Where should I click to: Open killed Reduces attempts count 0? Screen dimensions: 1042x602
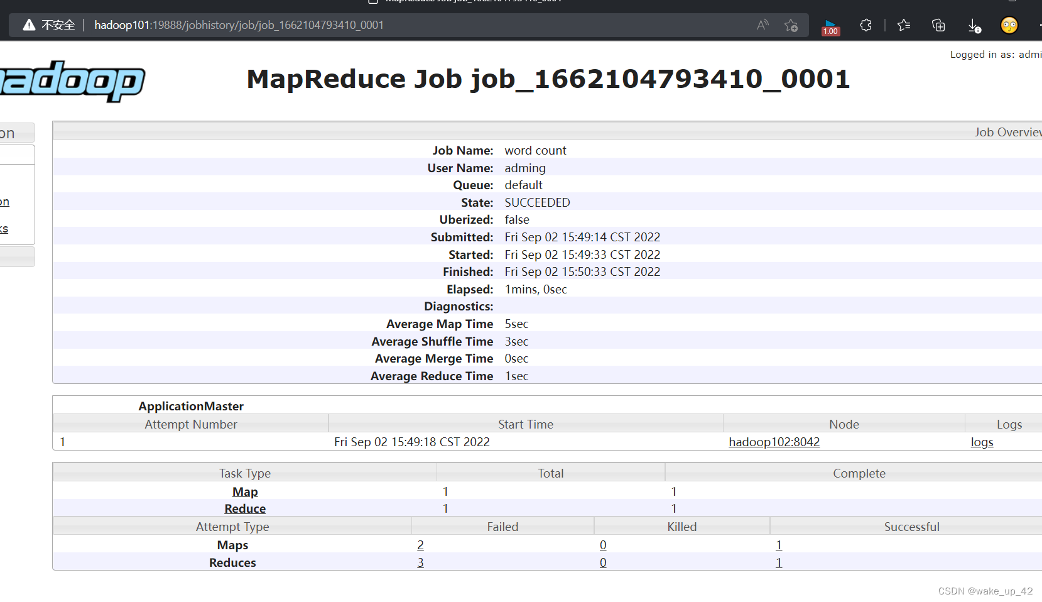click(603, 562)
